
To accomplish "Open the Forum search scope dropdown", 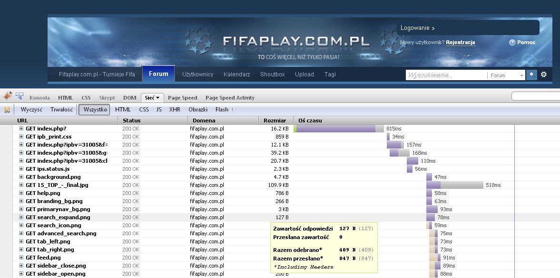I will point(506,75).
